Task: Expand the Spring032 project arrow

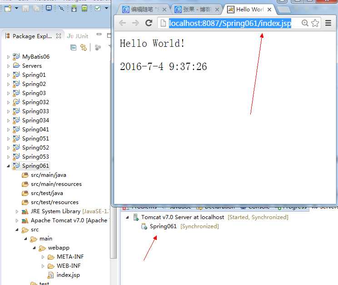Action: pyautogui.click(x=8, y=102)
